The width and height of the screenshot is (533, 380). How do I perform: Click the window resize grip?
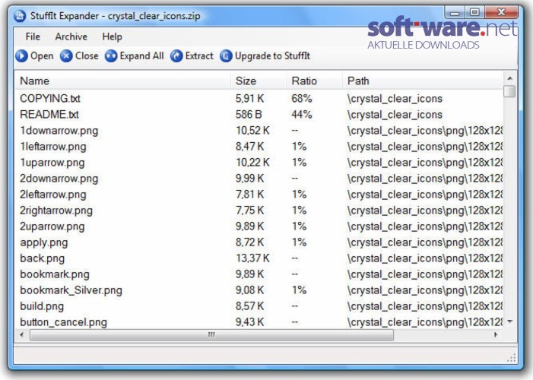click(511, 358)
